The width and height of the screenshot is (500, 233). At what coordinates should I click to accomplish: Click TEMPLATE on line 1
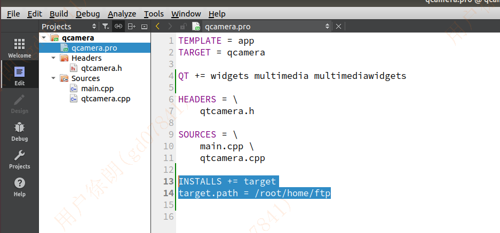click(x=200, y=41)
